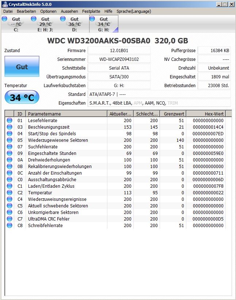Click the status orb for Beschleunigungszeit

(x=9, y=127)
